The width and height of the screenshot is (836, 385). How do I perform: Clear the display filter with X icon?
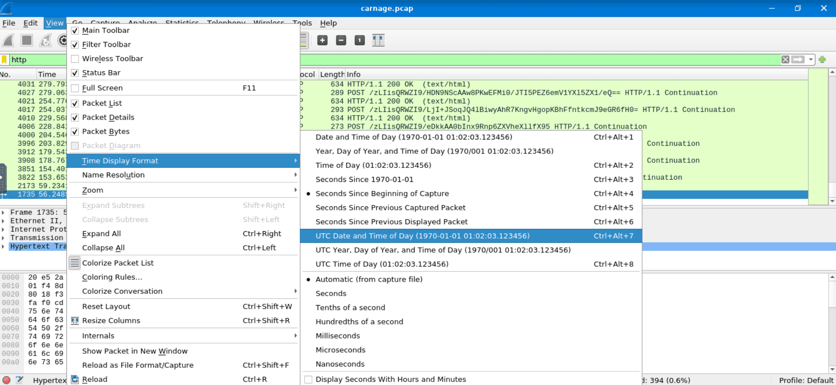[x=785, y=60]
